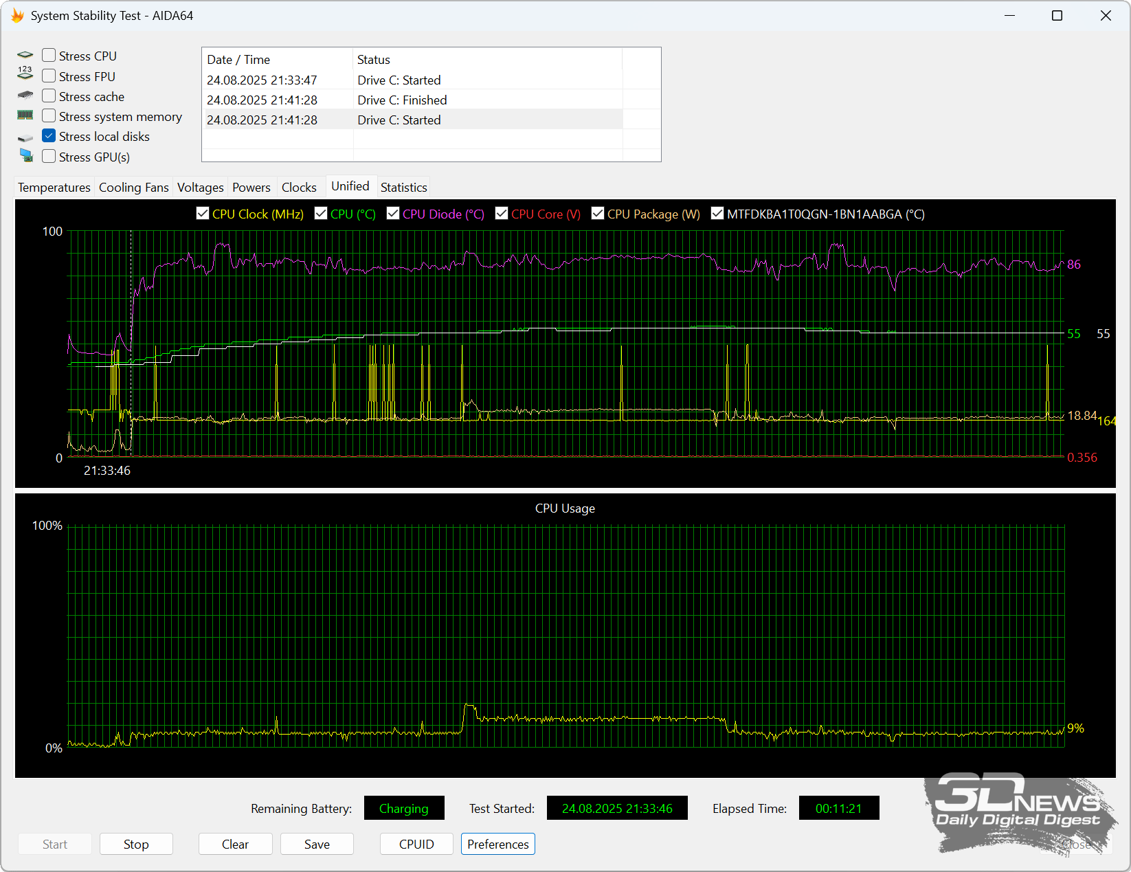Open the Cooling Fans tab
Screen dimensions: 1131x872
point(134,187)
